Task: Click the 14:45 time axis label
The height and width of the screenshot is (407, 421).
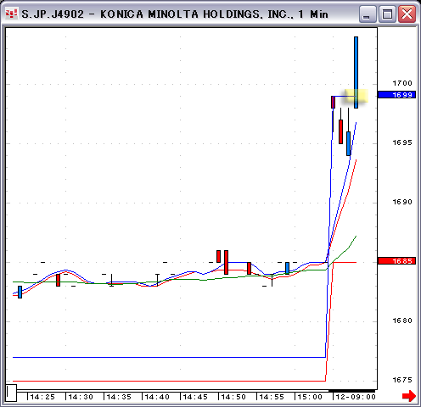Action: click(x=195, y=397)
